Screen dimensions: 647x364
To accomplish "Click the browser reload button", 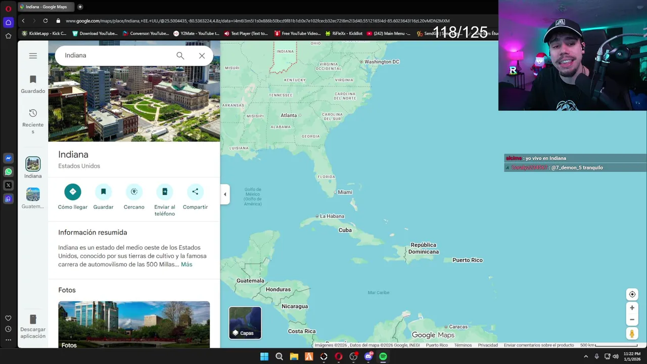I will point(45,21).
